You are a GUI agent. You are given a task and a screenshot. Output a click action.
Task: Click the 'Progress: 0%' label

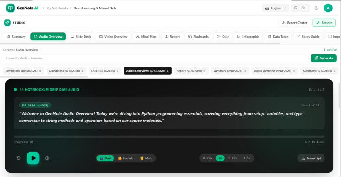click(x=24, y=142)
